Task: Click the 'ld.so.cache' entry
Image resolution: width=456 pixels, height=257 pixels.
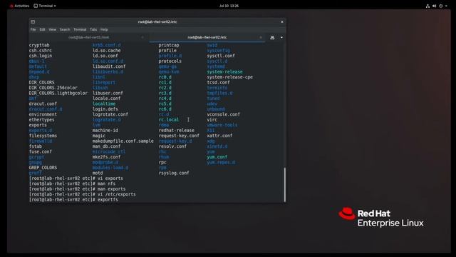Action: coord(106,51)
